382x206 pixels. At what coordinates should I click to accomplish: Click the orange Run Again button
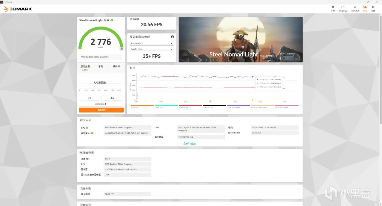101,110
